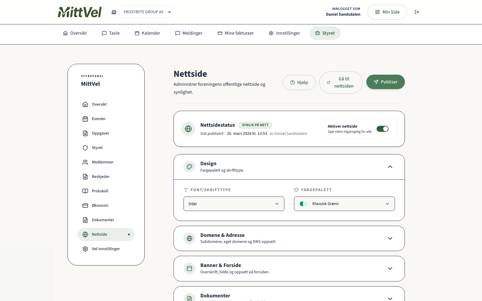Expand the Domene & Adresse section
482x301 pixels.
tap(390, 238)
